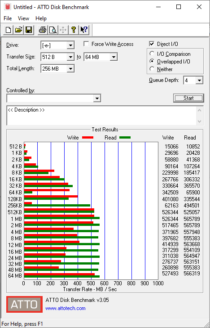The image size is (210, 328).
Task: Save results using the floppy disk icon
Action: (x=29, y=30)
